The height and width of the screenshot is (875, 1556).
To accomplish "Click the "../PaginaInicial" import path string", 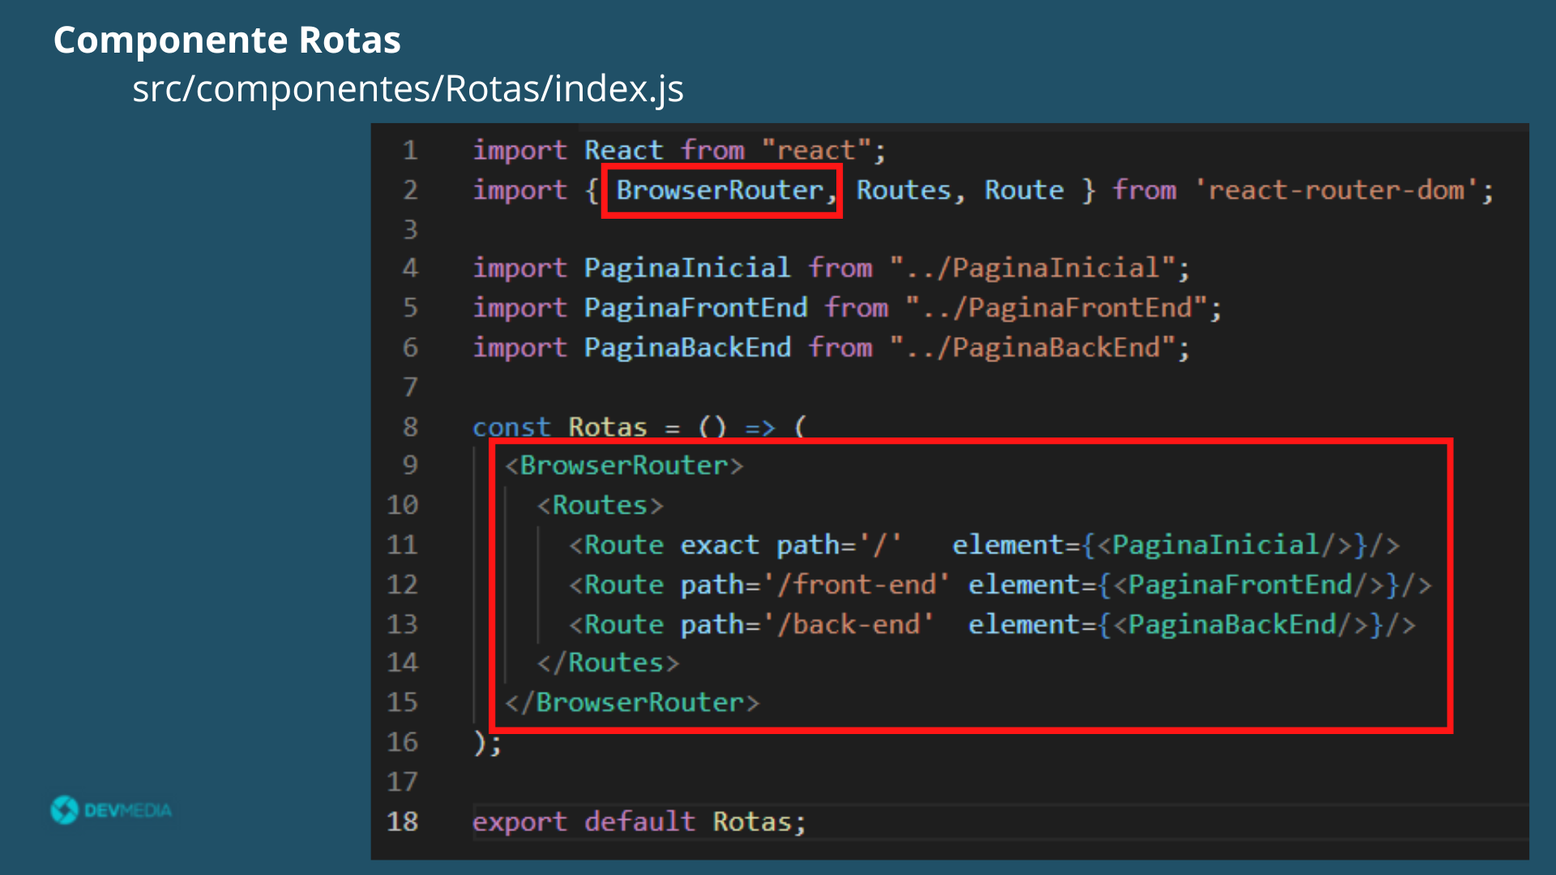I will coord(1032,268).
